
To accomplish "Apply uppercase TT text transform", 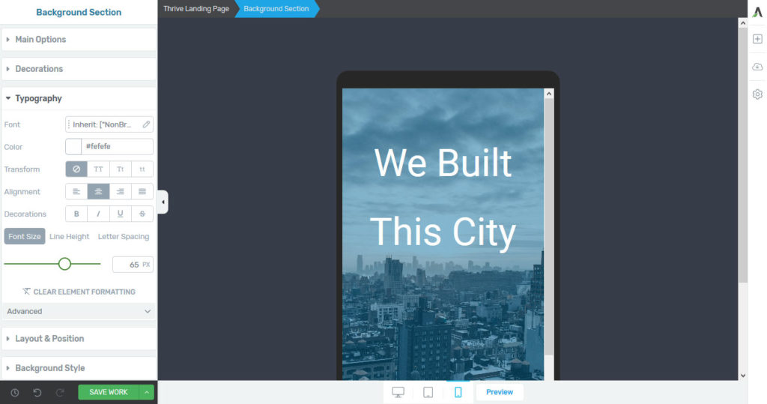I will pos(98,169).
